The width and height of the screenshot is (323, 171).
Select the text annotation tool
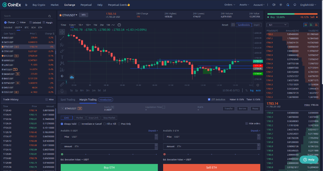tap(62, 57)
